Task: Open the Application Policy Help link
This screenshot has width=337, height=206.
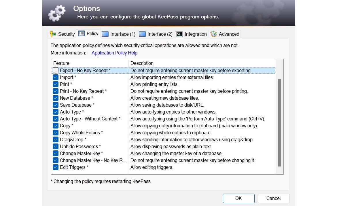Action: (114, 53)
